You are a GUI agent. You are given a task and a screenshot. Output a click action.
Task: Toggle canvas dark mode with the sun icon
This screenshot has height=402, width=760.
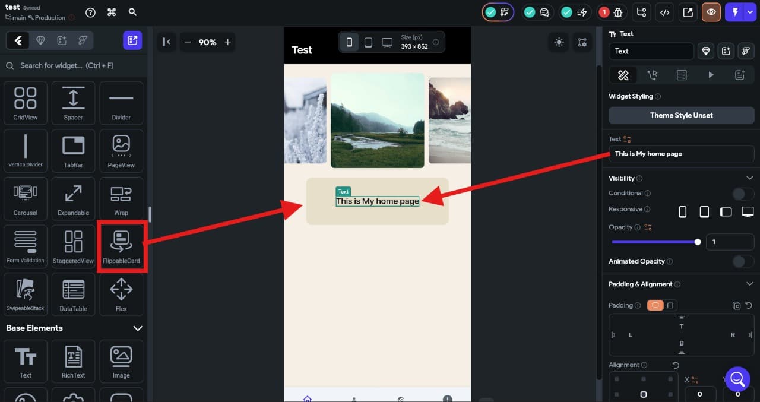(x=558, y=42)
